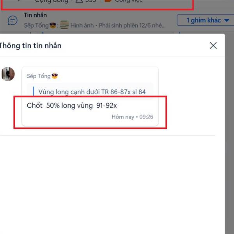Viewport: 234px width, 234px height.
Task: Click the Thông tin tin nhắn title
Action: 30,46
